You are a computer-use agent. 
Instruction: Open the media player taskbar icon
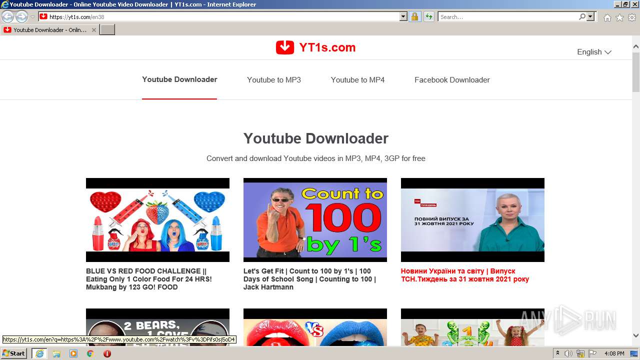[x=73, y=353]
